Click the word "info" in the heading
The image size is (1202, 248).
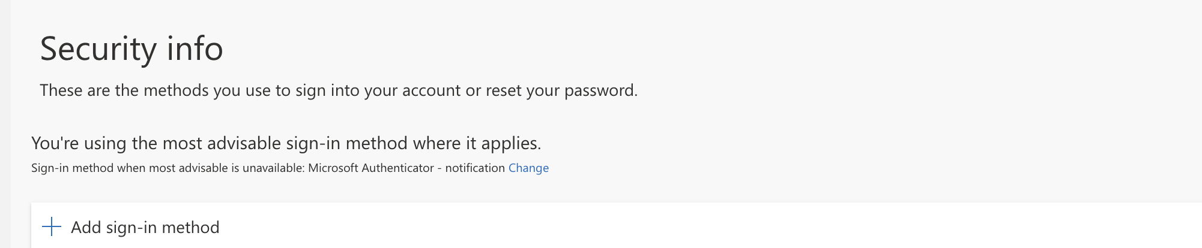tap(195, 49)
